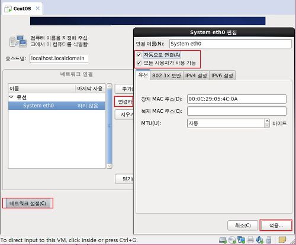Click the '장치 MAC 주소(D)' field

click(237, 99)
